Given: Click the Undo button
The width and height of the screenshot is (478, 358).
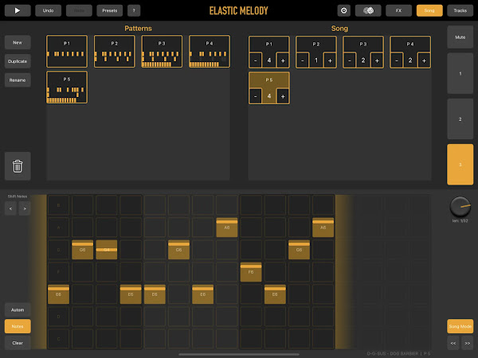Looking at the screenshot, I should [x=48, y=10].
